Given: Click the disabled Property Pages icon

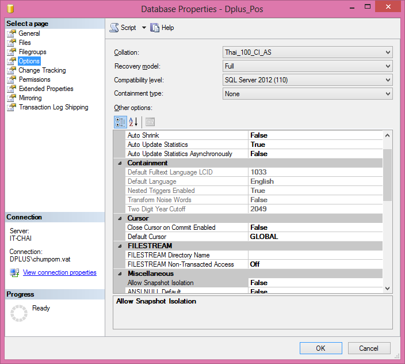Looking at the screenshot, I should 150,122.
